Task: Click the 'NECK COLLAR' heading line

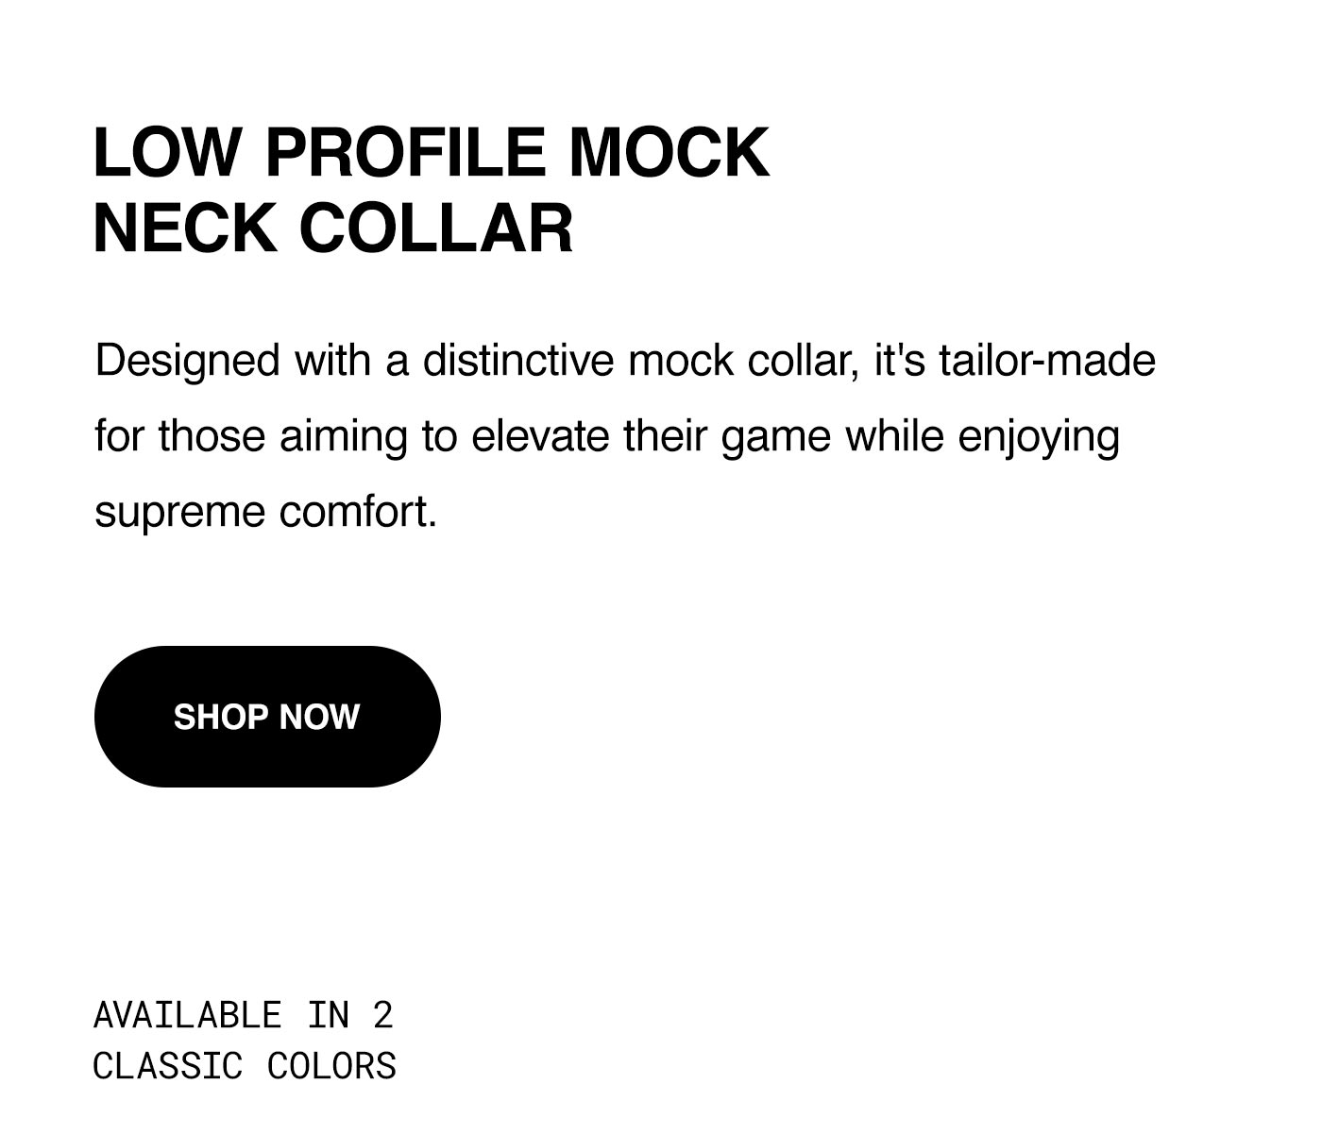Action: pos(333,228)
